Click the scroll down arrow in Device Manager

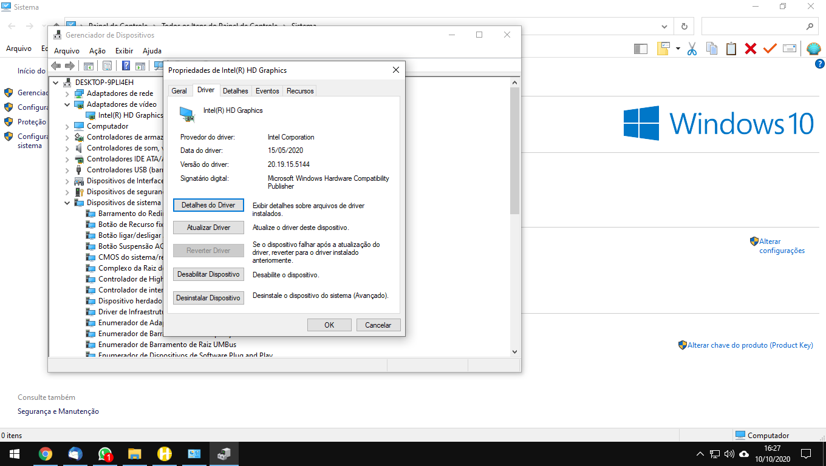point(514,351)
